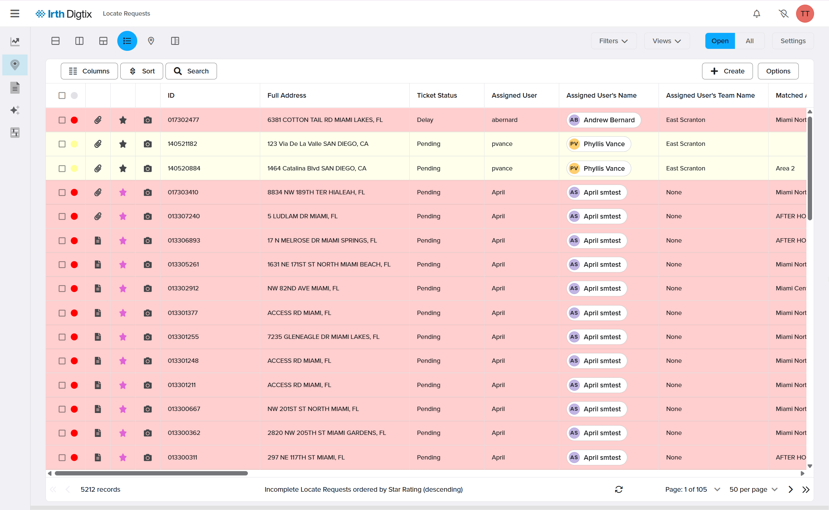This screenshot has height=510, width=829.
Task: Switch to the map pin view icon
Action: (151, 41)
